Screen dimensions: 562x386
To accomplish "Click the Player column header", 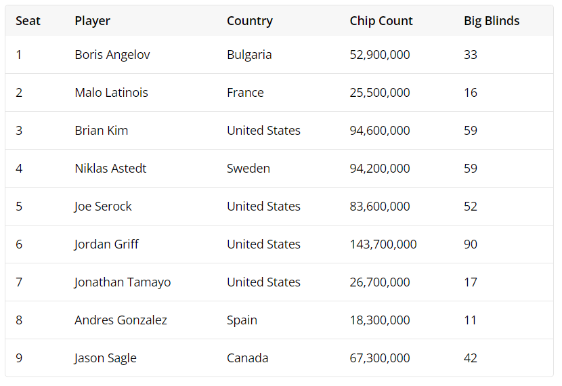I will pos(92,21).
